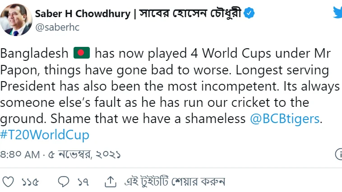Click Saber H Chowdhury display name
Viewport: 342px width, 192px height.
[x=83, y=14]
